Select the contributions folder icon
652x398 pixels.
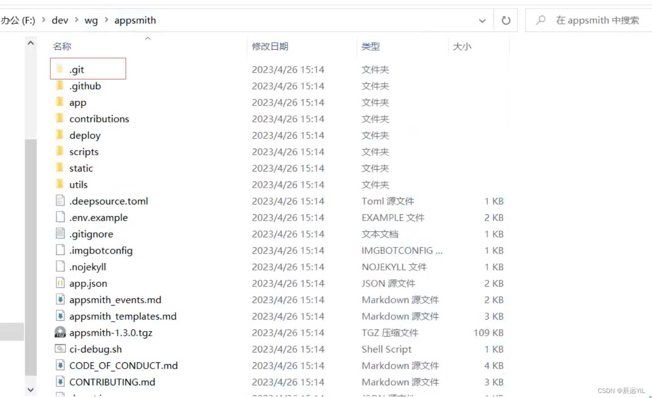pos(60,119)
